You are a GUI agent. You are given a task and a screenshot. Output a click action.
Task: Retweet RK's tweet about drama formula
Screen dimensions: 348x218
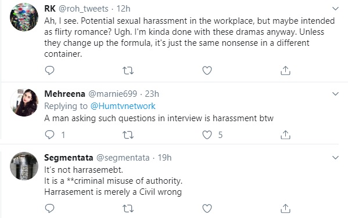[128, 71]
